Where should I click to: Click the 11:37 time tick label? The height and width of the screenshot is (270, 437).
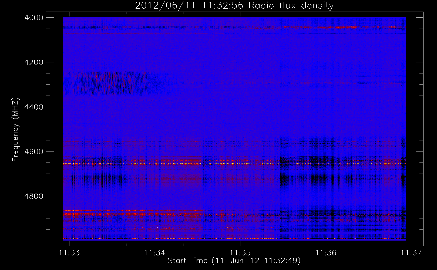click(411, 253)
